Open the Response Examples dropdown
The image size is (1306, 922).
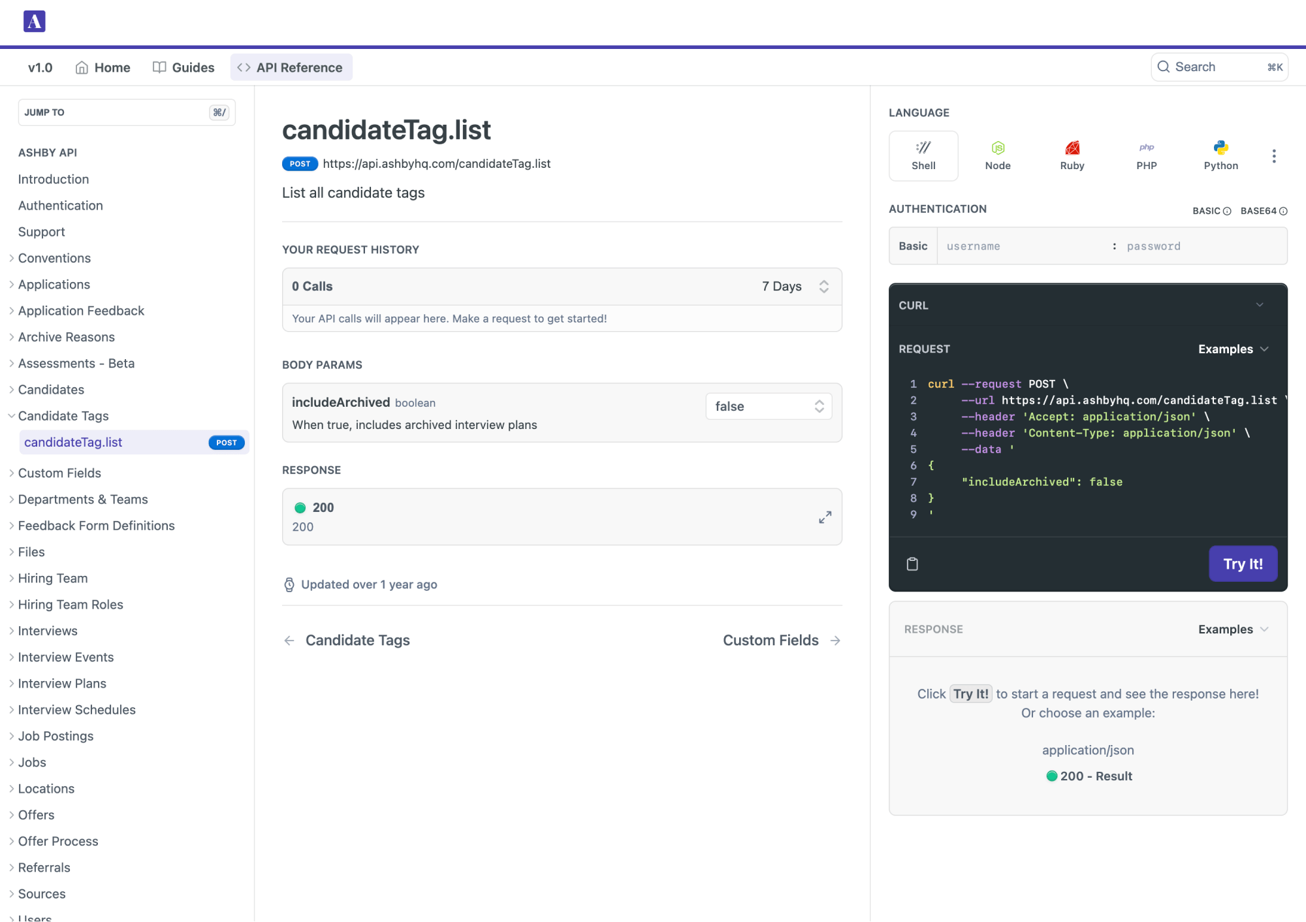click(1233, 629)
